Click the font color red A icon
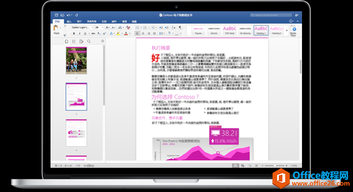The height and width of the screenshot is (192, 353). 126,34
